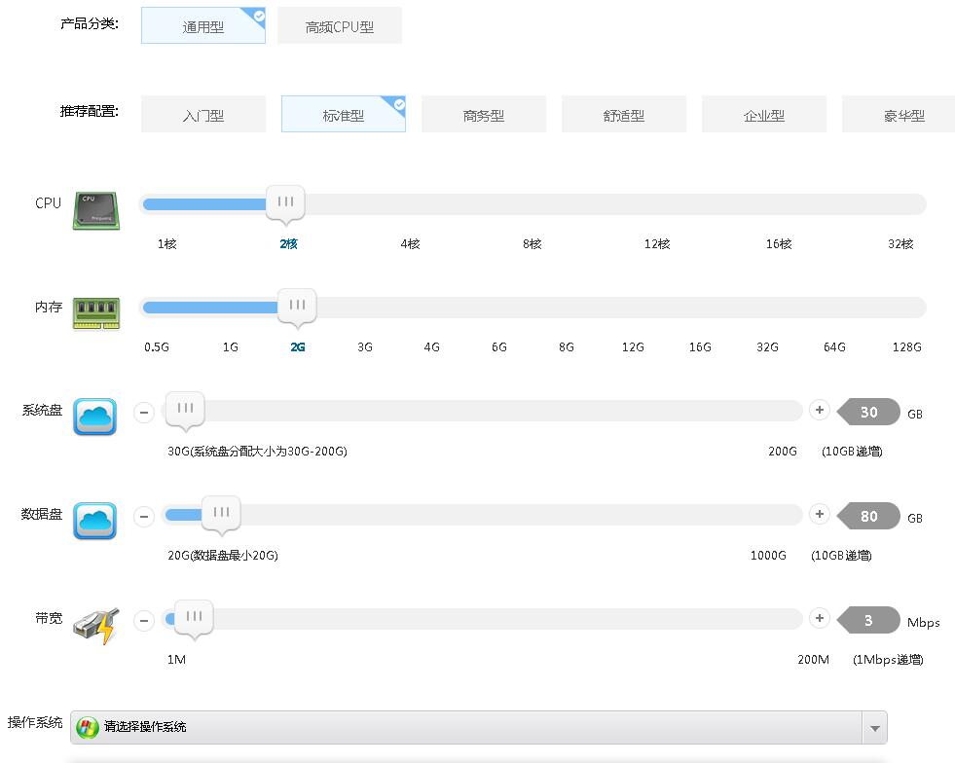Screen dimensions: 955x763
Task: Click the data disk cloud icon
Action: [x=95, y=521]
